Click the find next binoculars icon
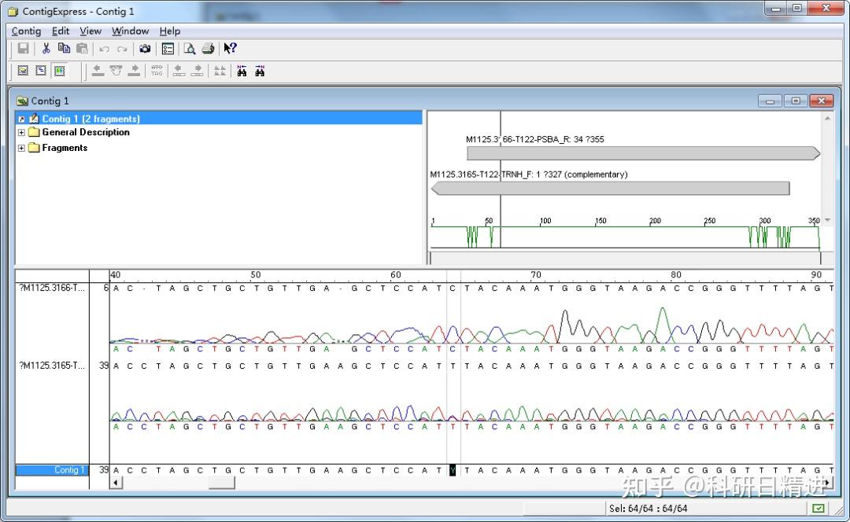This screenshot has height=522, width=850. click(x=260, y=71)
